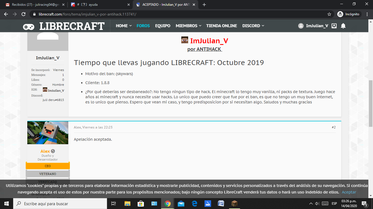Open File Explorer from taskbar
373x209 pixels.
coord(128,204)
